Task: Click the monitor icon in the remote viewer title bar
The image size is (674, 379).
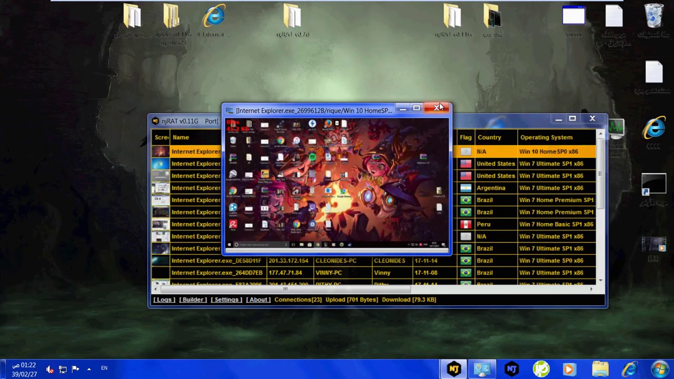Action: 230,111
